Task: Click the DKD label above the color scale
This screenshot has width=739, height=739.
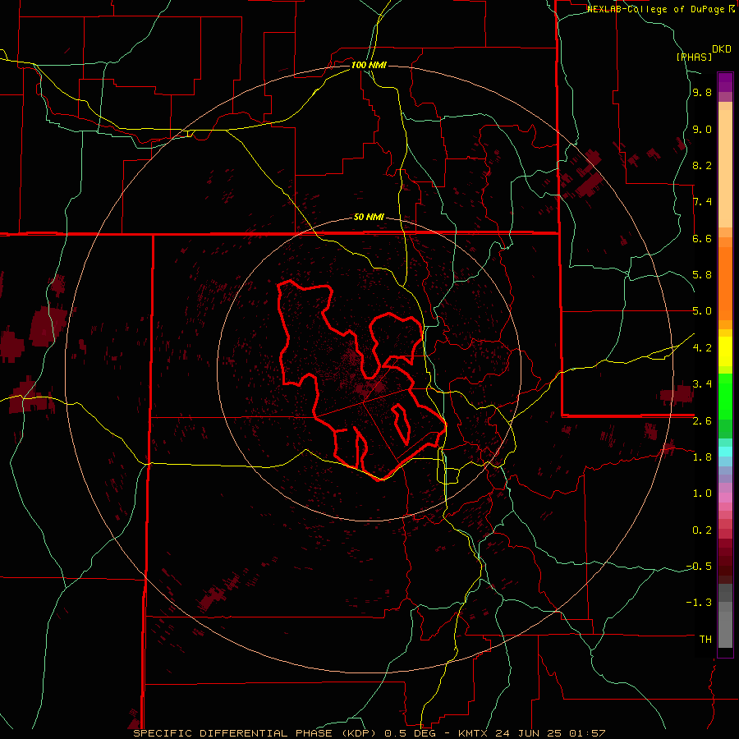Action: 722,49
